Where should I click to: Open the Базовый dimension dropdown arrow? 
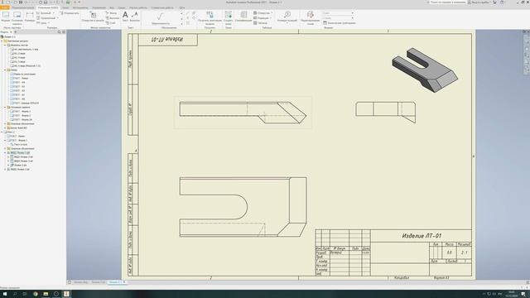[53, 13]
